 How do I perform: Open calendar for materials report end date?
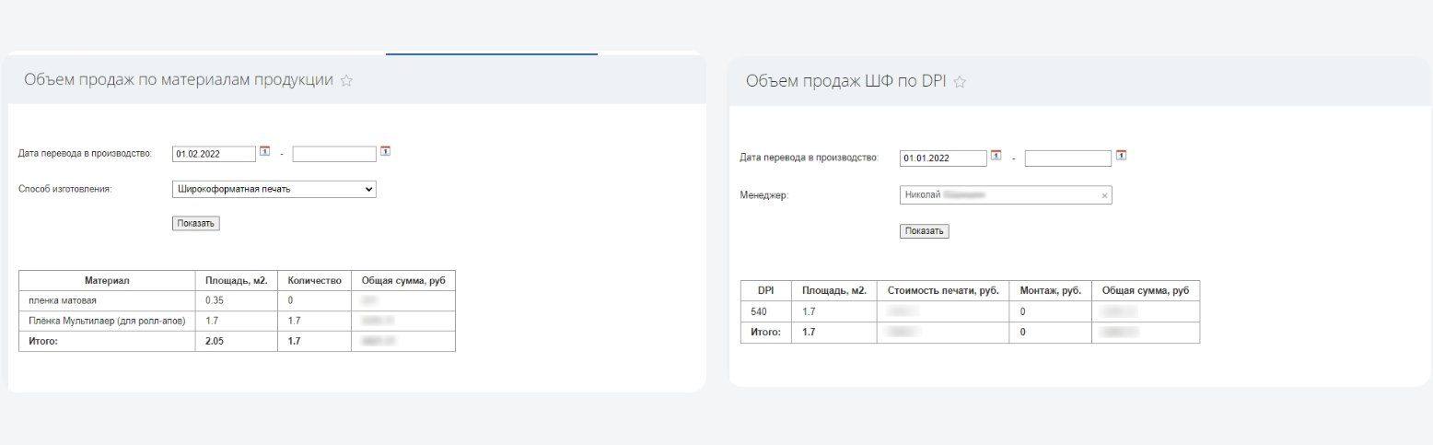[x=385, y=151]
